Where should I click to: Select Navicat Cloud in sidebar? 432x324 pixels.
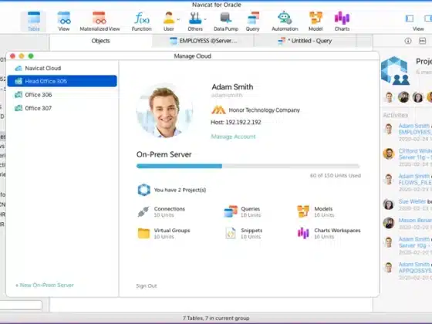[x=62, y=68]
